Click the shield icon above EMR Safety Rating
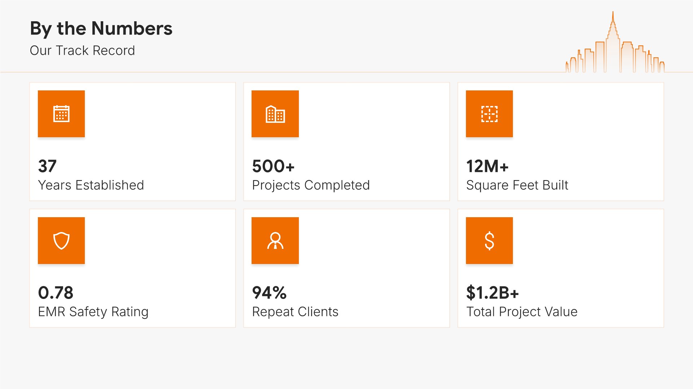 coord(61,241)
